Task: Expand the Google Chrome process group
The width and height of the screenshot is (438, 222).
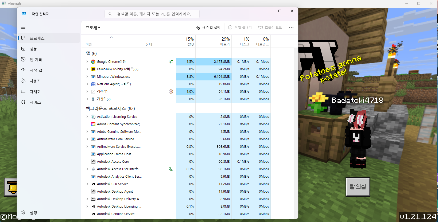Action: click(x=87, y=62)
